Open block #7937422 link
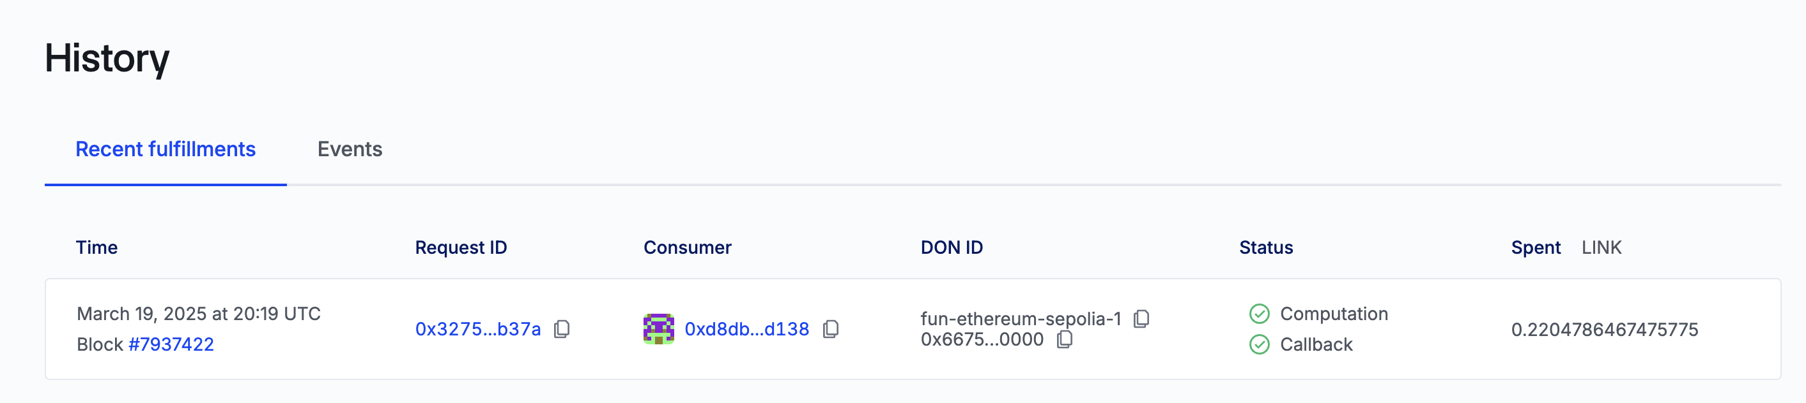The image size is (1806, 403). [171, 344]
